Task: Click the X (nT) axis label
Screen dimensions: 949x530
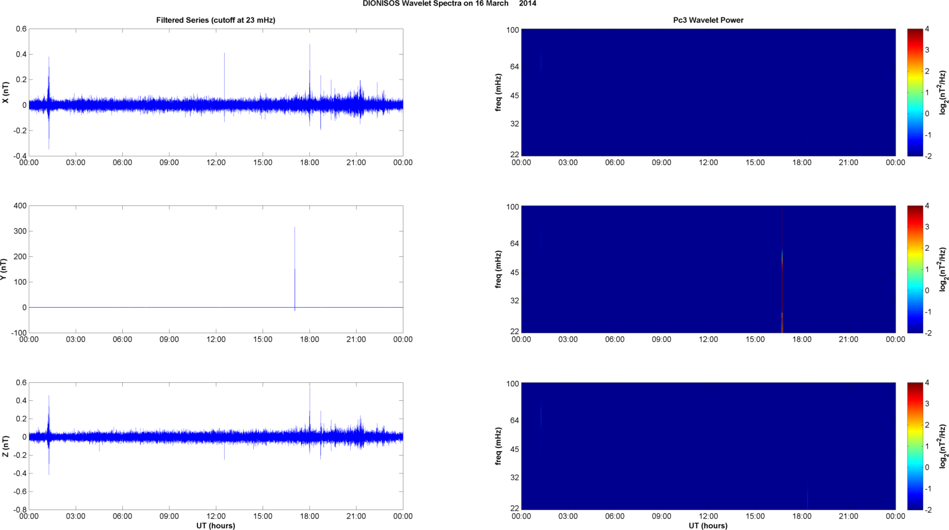Action: tap(6, 92)
